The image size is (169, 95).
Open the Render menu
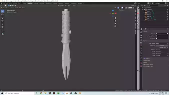pyautogui.click(x=10, y=3)
